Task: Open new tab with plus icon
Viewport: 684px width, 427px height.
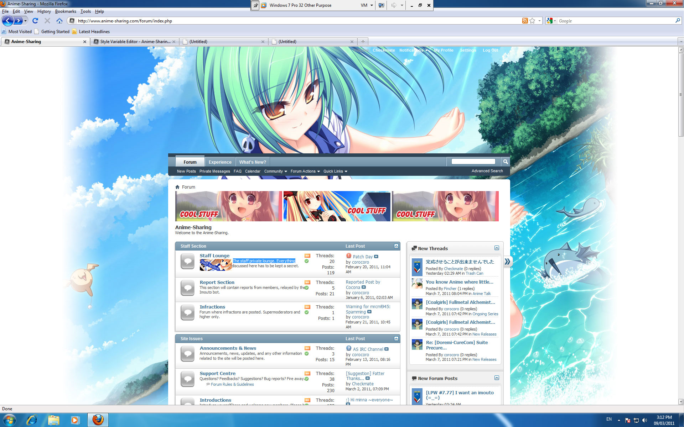Action: 363,42
